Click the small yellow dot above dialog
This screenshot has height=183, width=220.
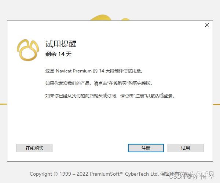(125, 19)
